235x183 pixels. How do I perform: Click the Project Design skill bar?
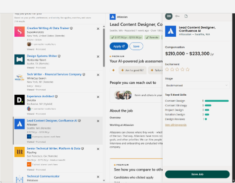207,110
